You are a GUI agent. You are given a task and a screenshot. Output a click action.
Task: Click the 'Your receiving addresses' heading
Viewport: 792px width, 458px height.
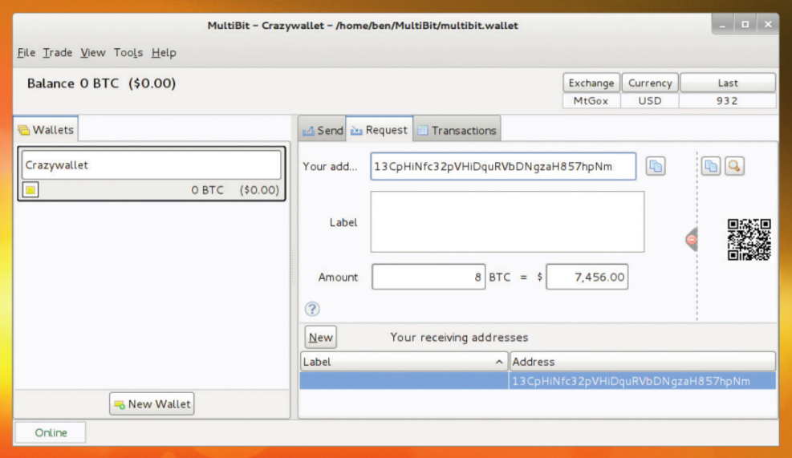coord(459,338)
